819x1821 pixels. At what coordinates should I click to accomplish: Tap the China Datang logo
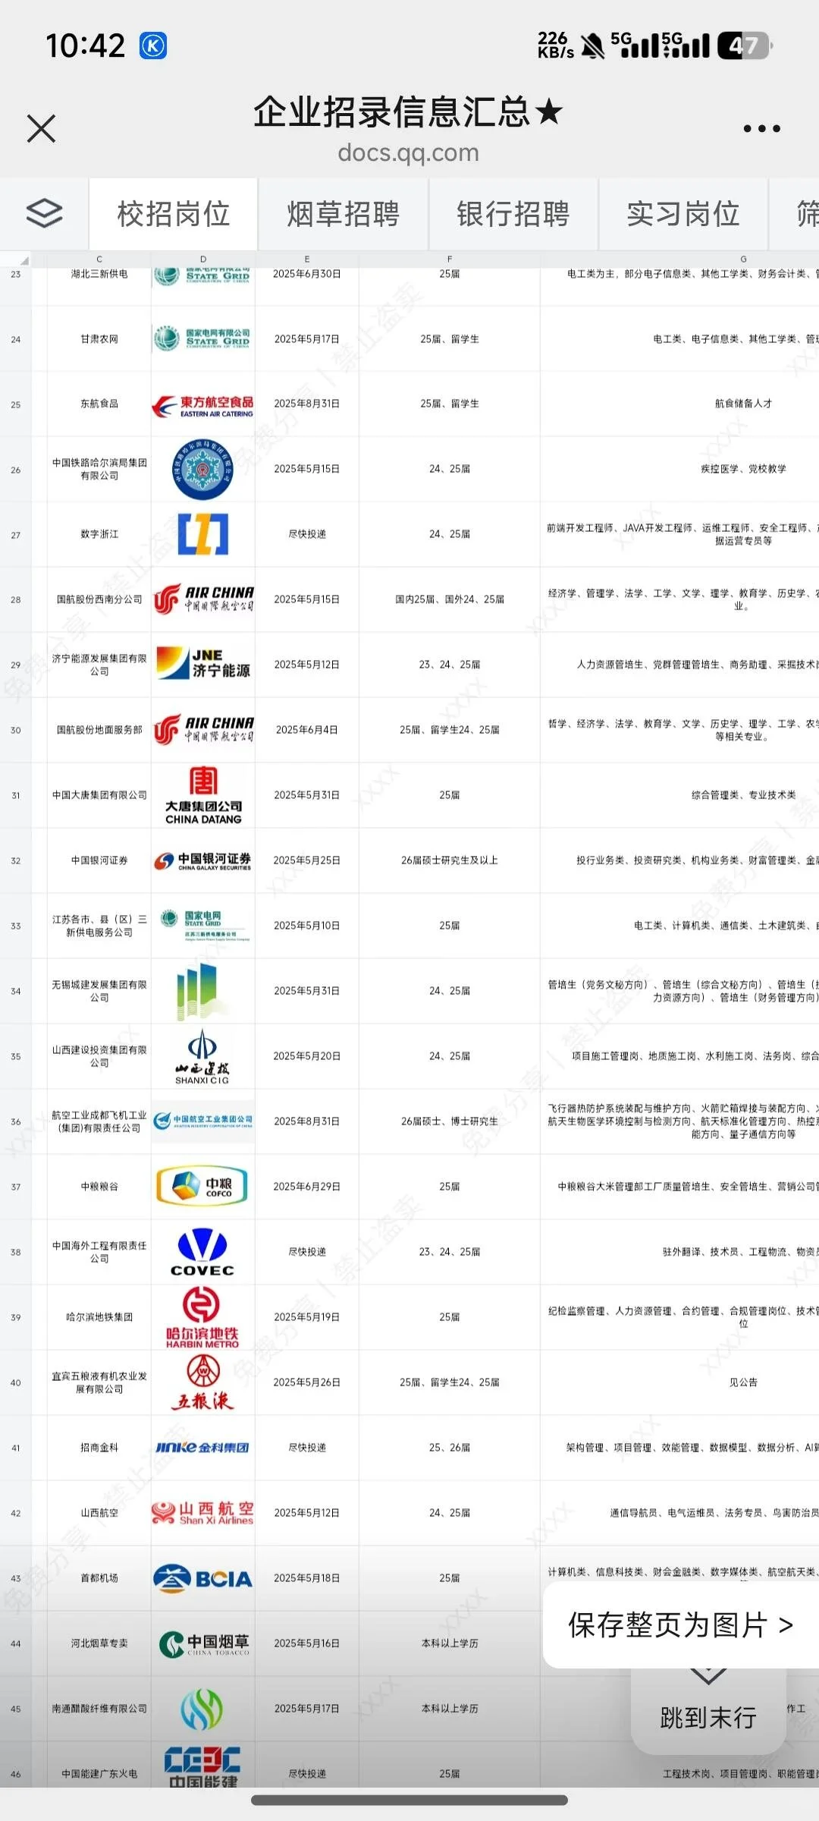[202, 795]
